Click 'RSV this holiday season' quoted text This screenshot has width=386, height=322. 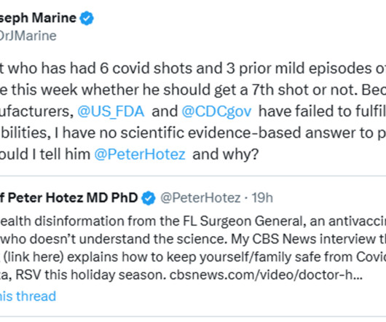click(x=91, y=275)
